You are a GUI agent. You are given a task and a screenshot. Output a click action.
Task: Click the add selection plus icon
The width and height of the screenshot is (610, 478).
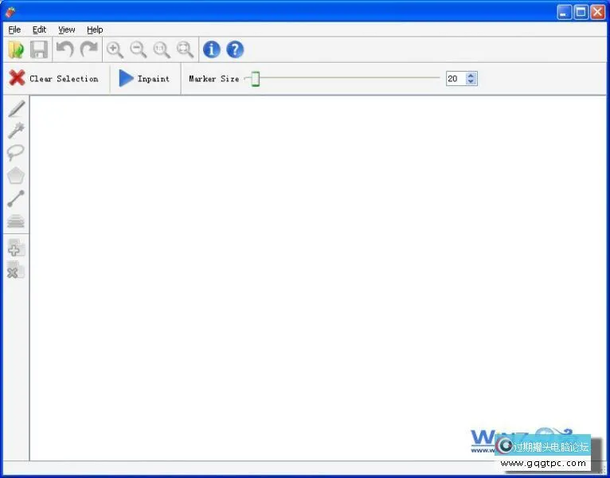[17, 248]
